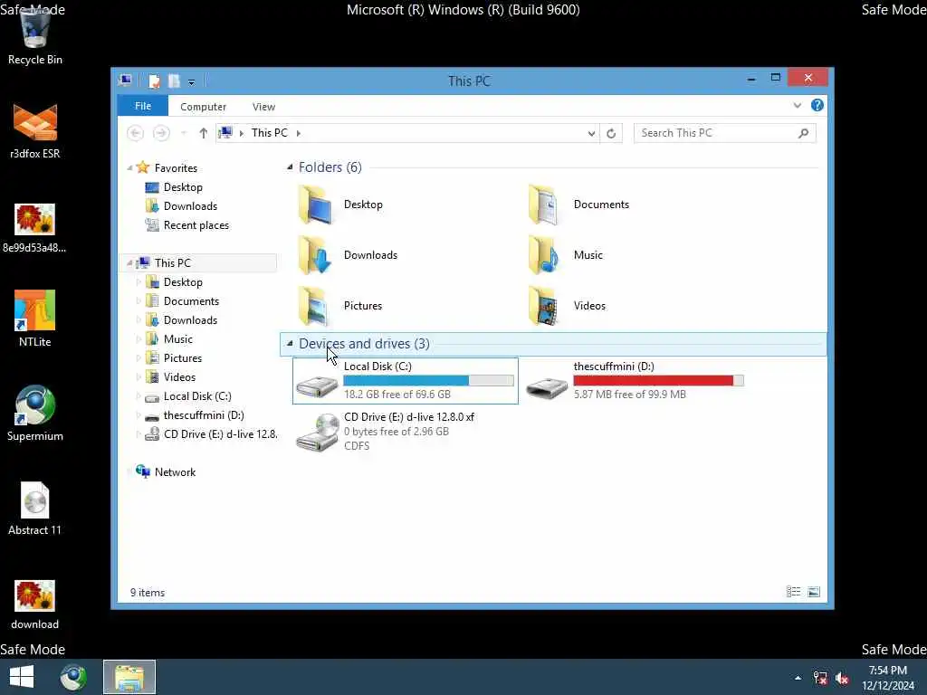Collapse the Folders (6) group

[289, 167]
